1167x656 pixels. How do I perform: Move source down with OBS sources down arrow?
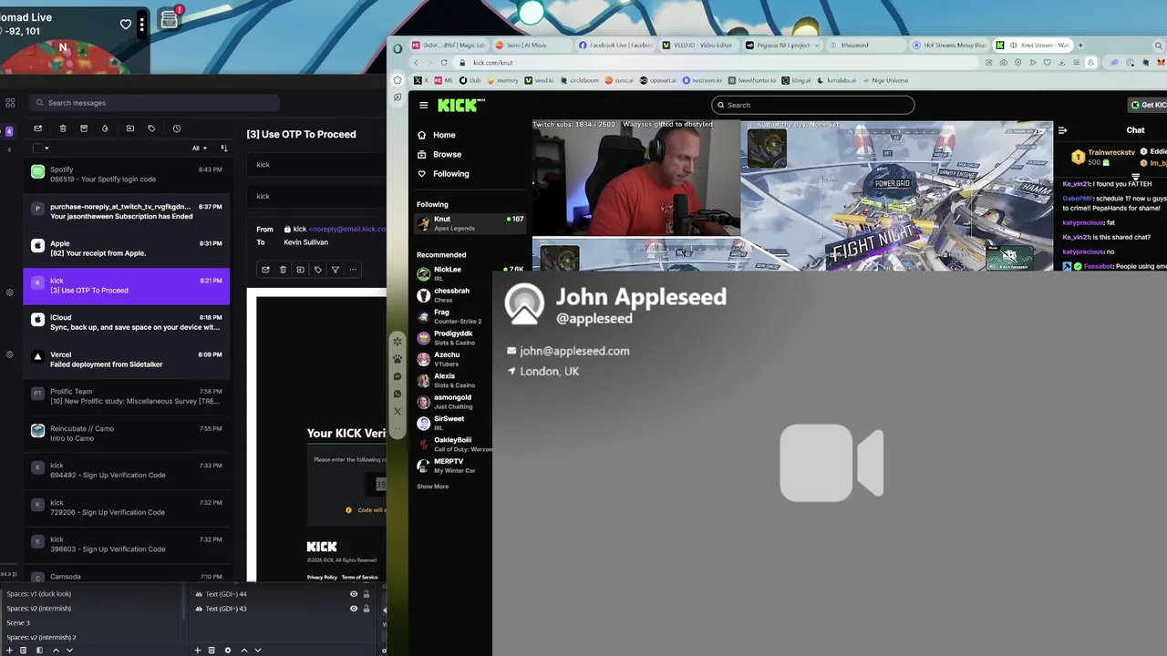(257, 651)
